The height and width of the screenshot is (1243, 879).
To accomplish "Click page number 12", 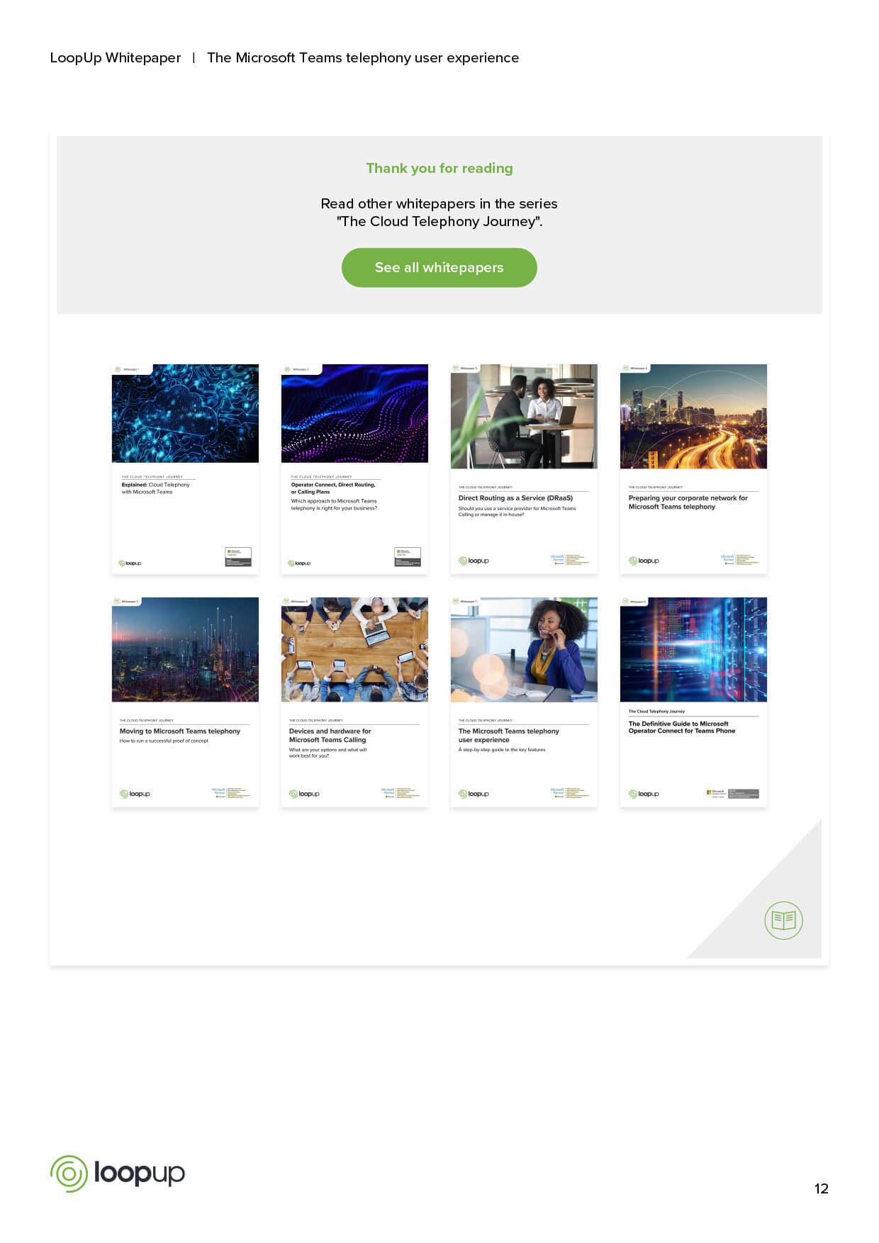I will 821,1188.
